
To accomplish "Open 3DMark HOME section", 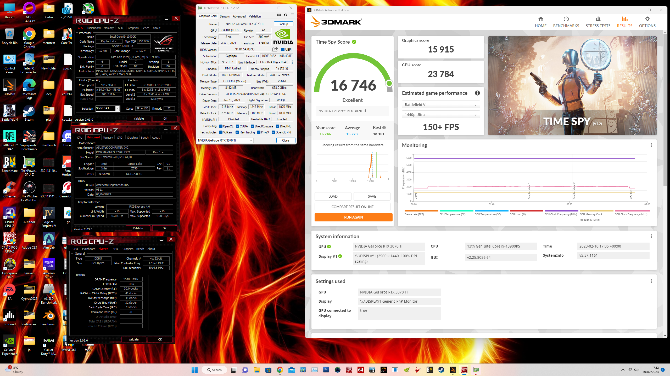I will 540,22.
